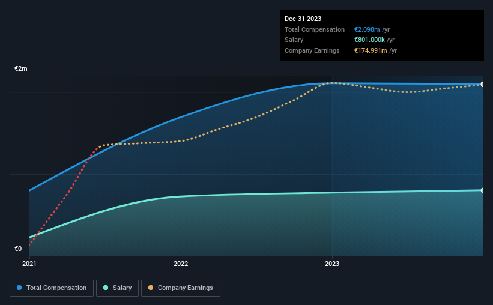Click the blue Total Compensation legend dot
493x305 pixels.
19,288
